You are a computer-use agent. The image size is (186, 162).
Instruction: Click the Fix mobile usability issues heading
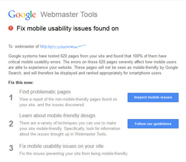(67, 28)
